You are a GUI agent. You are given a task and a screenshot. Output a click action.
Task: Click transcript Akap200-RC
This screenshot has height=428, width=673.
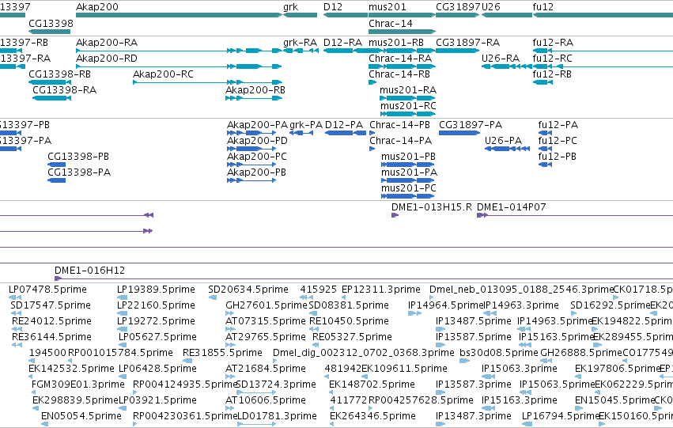[x=208, y=82]
